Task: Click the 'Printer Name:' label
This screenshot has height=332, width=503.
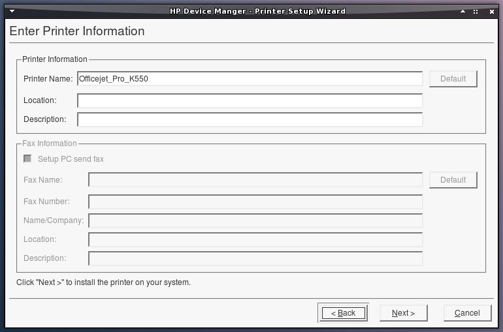Action: pos(48,79)
